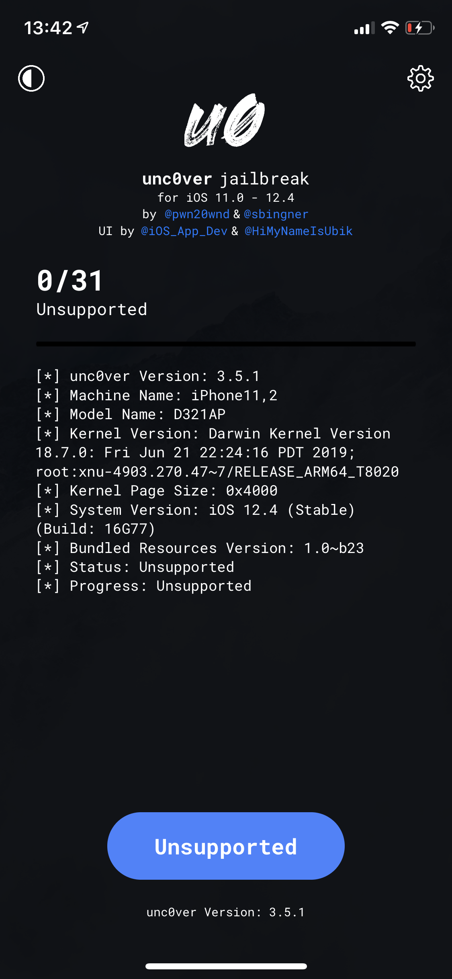
Task: Tap the theme switch circle icon
Action: pyautogui.click(x=31, y=78)
